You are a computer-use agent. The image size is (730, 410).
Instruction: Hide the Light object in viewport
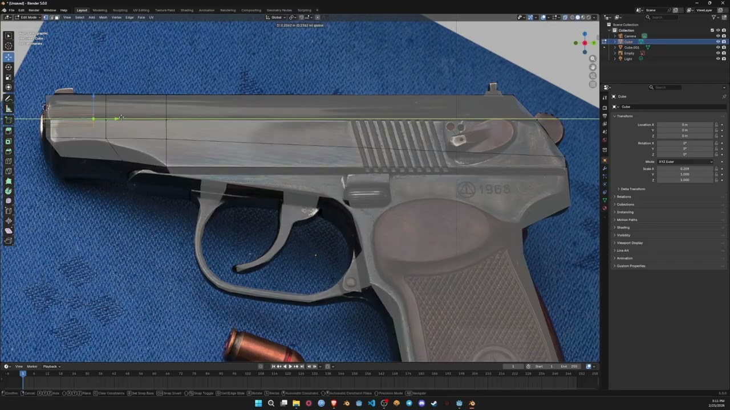(717, 59)
